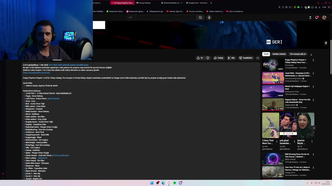This screenshot has height=186, width=332.
Task: Open browser easy setup menu icon
Action: (x=329, y=7)
